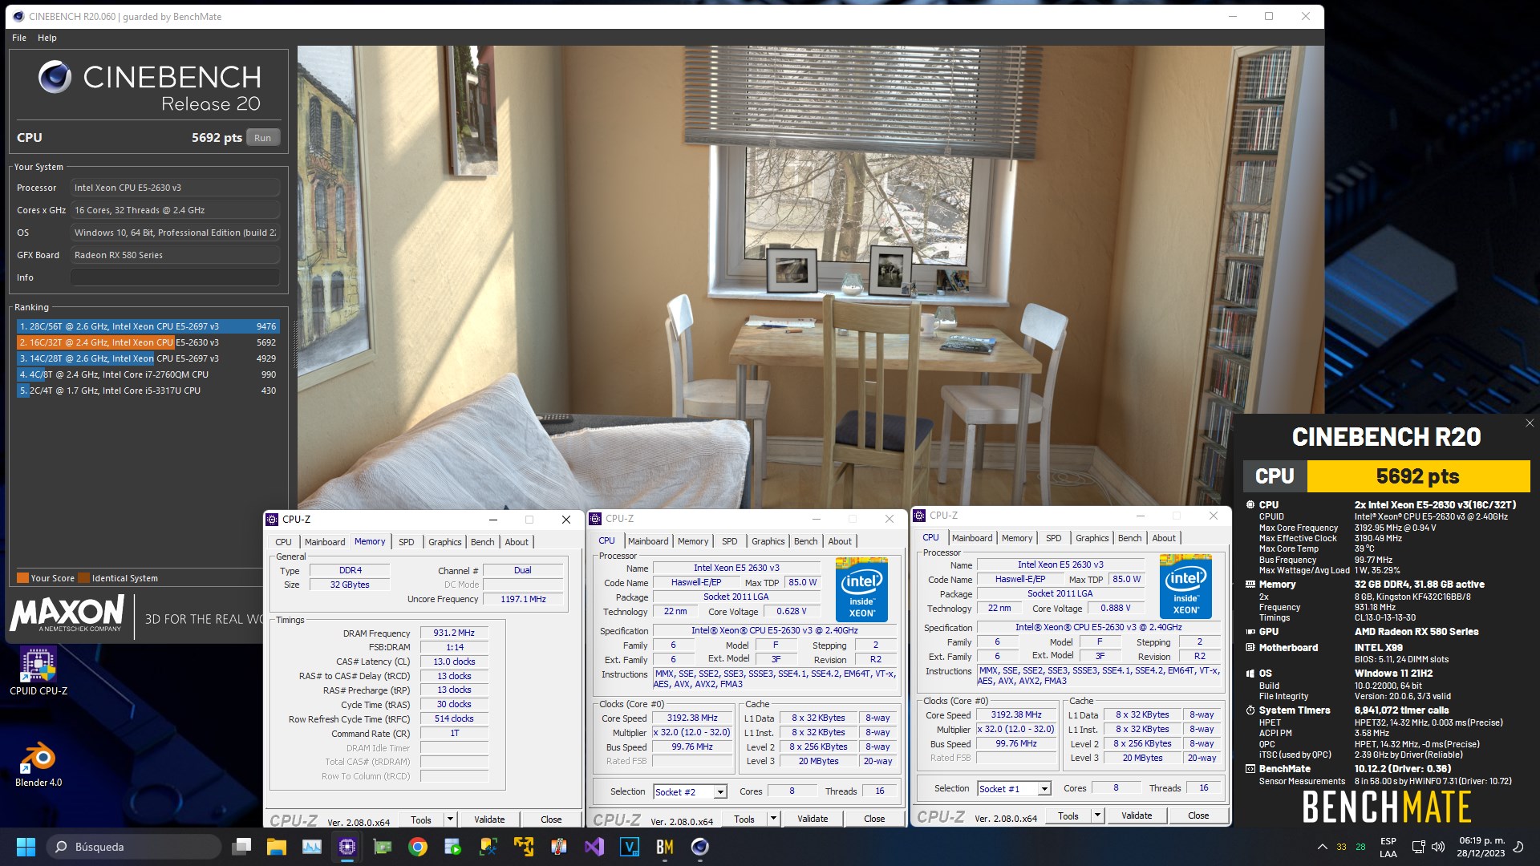
Task: Select ranking row Core i5-3317U CPU
Action: [148, 391]
